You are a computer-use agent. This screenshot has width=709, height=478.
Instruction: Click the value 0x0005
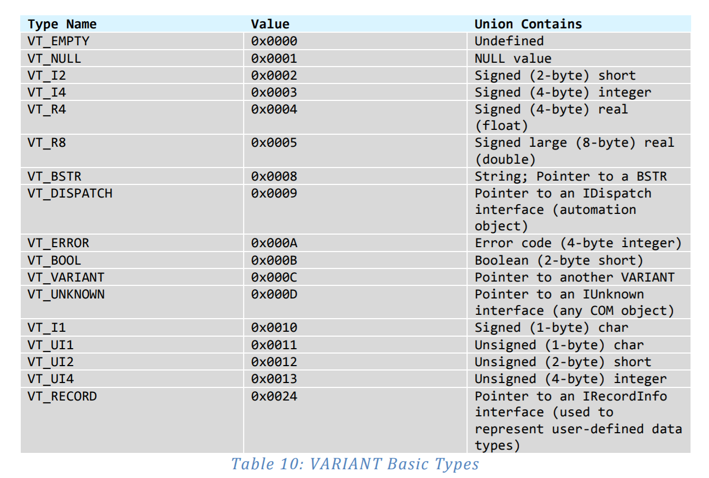coord(274,142)
